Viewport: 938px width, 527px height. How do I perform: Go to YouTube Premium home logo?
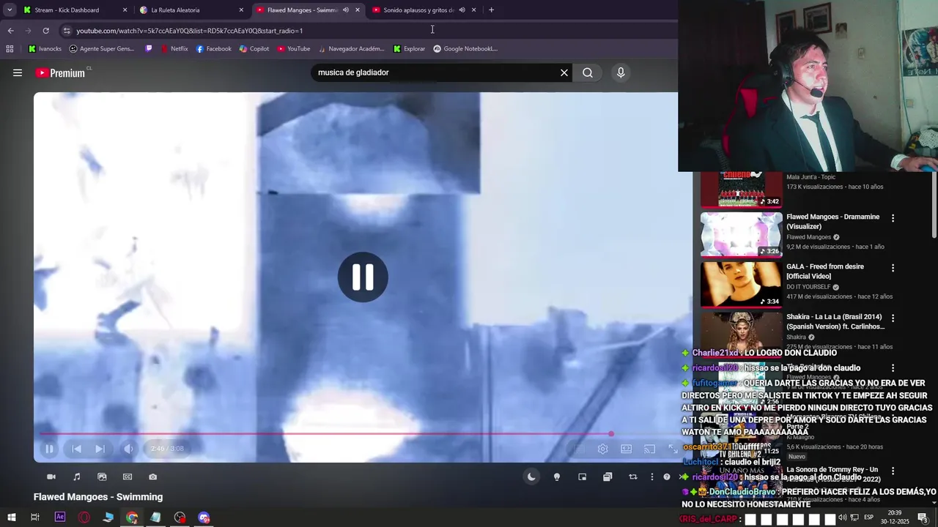60,72
